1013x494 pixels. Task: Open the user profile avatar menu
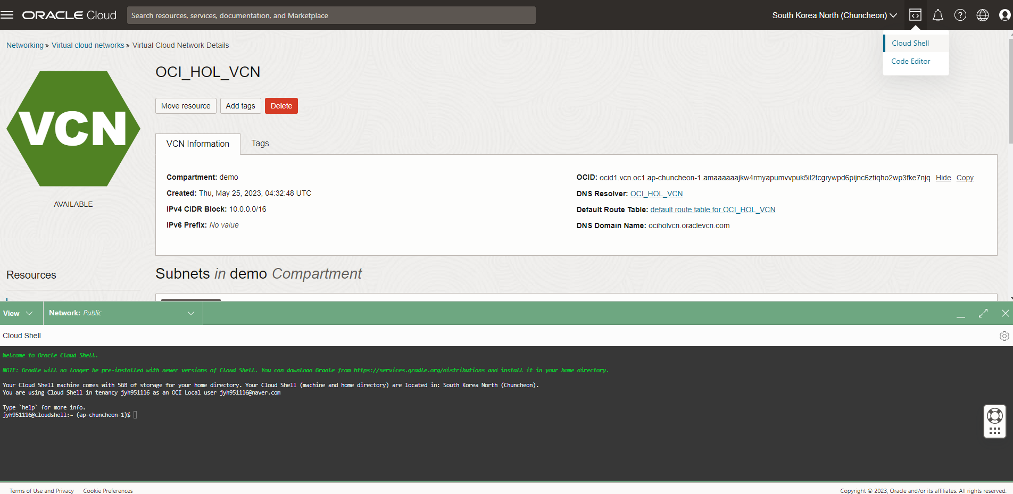[1005, 15]
